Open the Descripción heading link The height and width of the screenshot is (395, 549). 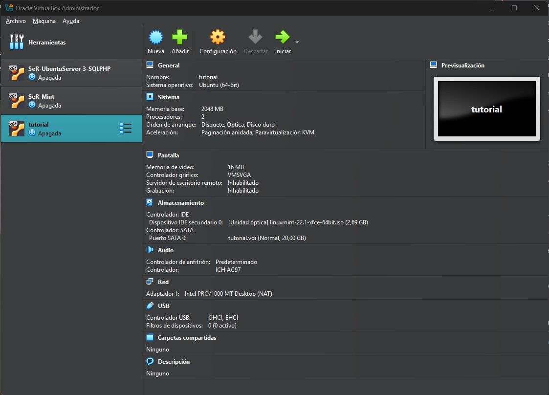[174, 362]
